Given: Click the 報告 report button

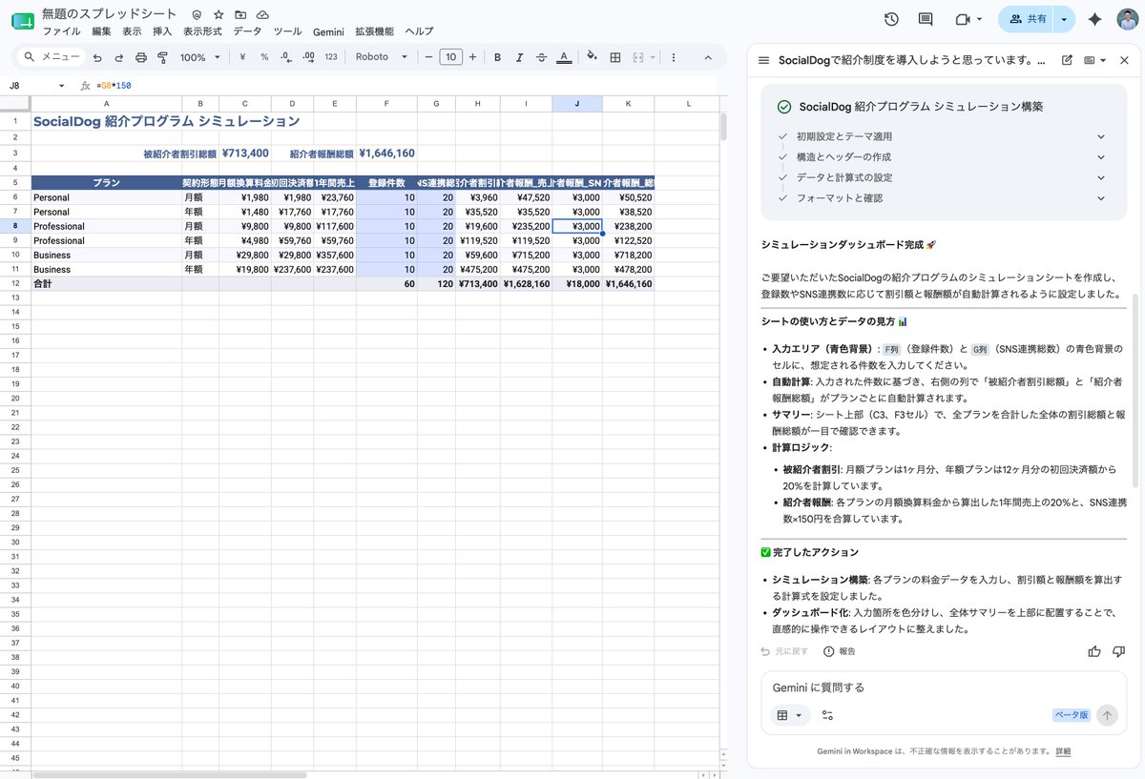Looking at the screenshot, I should click(x=839, y=651).
